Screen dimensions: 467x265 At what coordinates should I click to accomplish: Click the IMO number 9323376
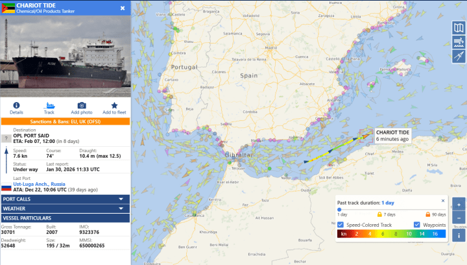(89, 233)
